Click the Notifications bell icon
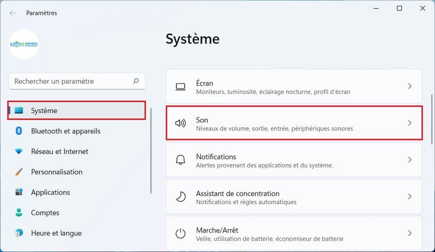Image resolution: width=435 pixels, height=252 pixels. click(x=181, y=160)
